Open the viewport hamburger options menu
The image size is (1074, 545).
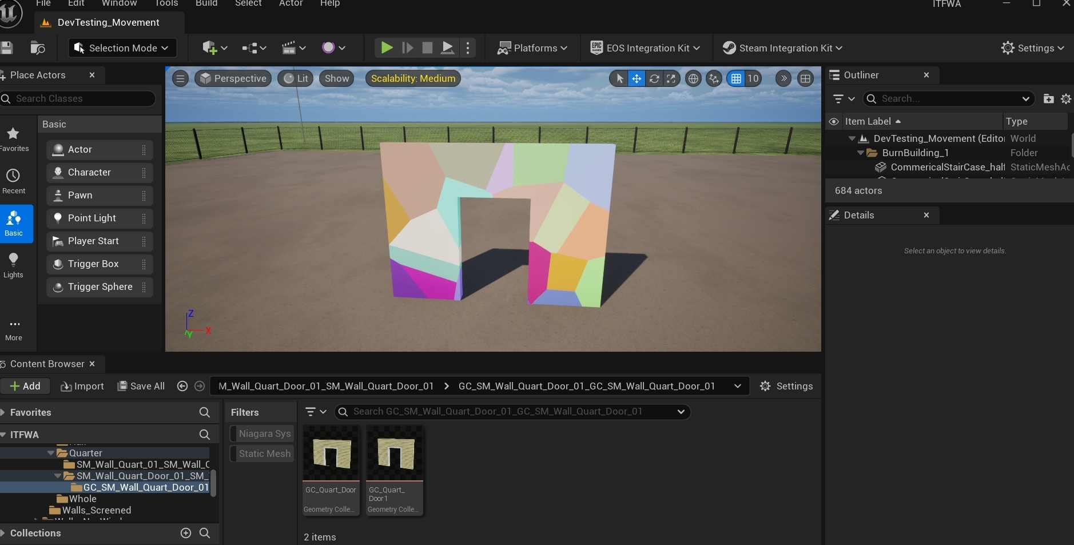[x=180, y=78]
